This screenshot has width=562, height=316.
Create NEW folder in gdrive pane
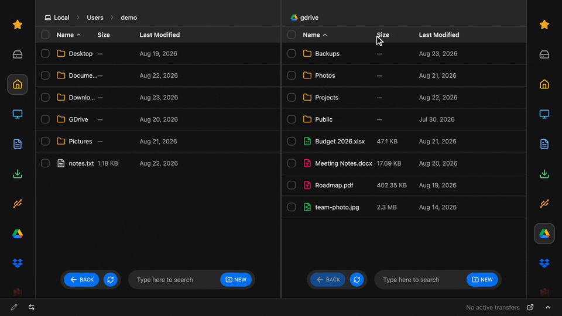coord(482,280)
